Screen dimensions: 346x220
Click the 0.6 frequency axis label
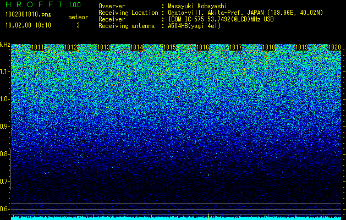pos(4,209)
